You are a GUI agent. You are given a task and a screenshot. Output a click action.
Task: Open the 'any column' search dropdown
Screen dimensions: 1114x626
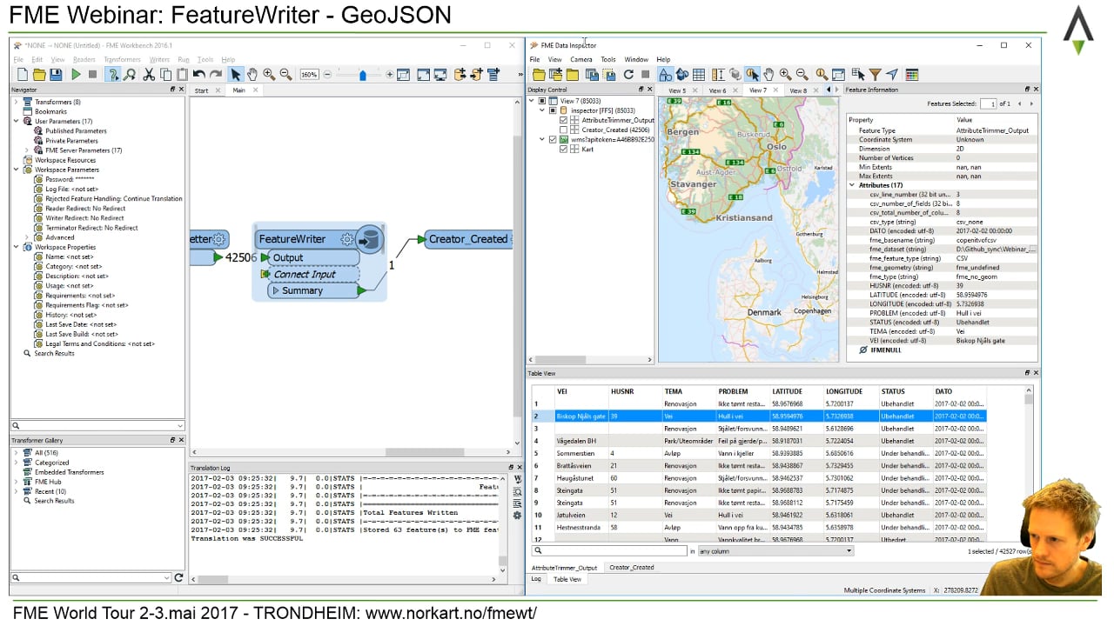776,551
